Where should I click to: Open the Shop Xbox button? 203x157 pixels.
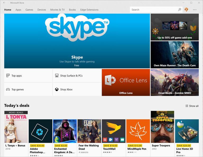(x=77, y=89)
